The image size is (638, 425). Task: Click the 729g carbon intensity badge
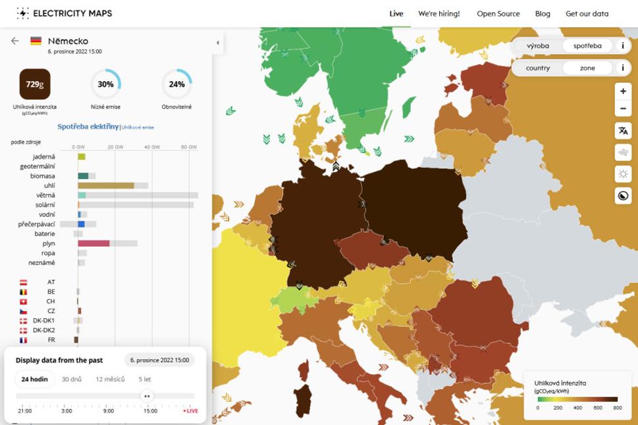[35, 84]
